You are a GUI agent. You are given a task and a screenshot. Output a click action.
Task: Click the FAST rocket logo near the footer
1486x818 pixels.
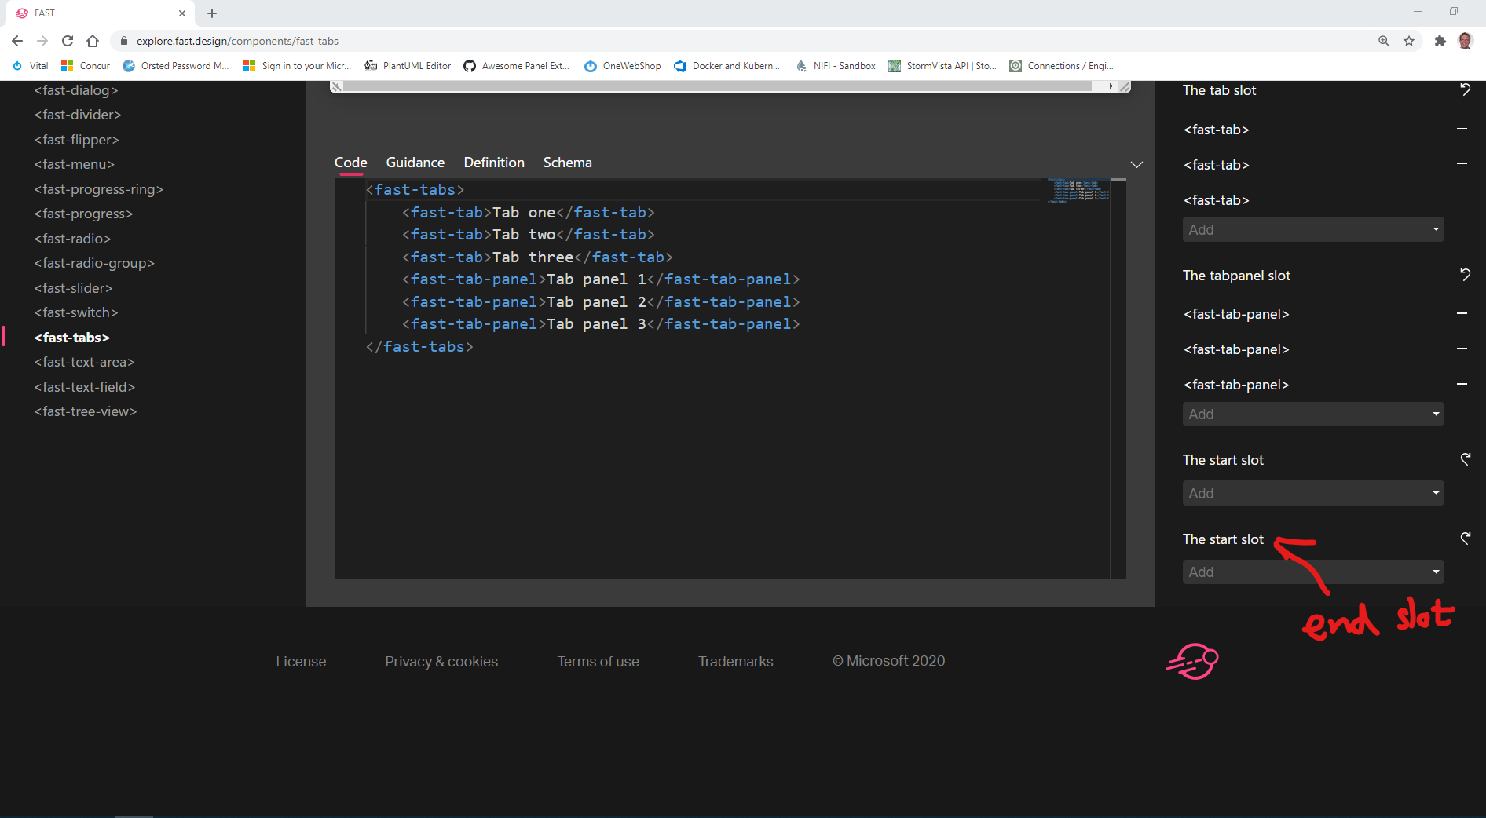click(x=1192, y=660)
